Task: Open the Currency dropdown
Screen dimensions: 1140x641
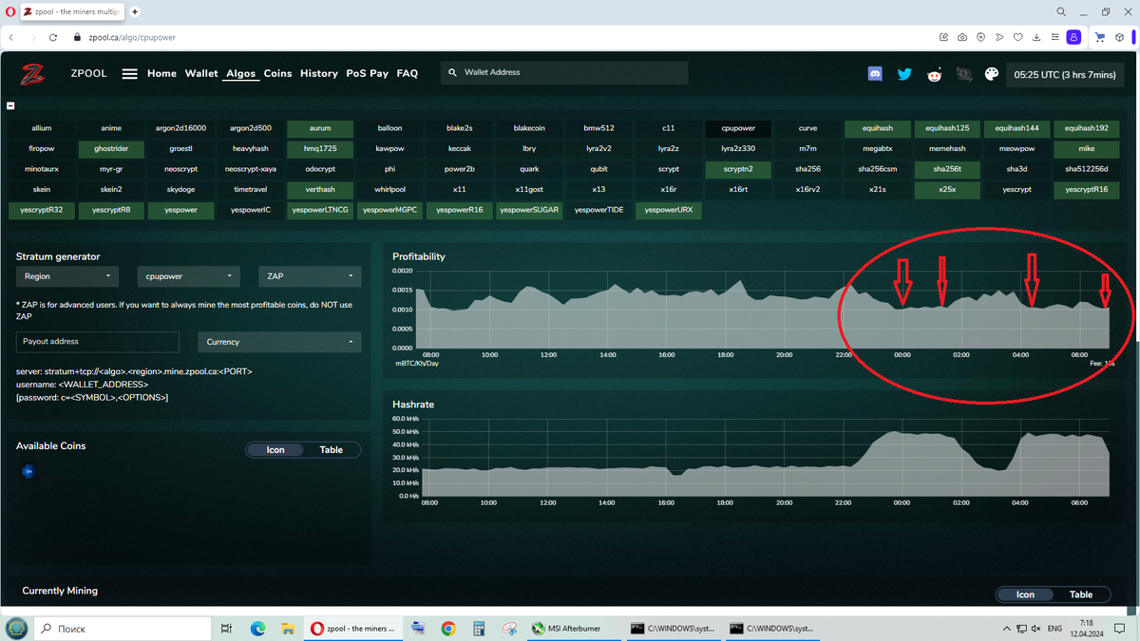Action: (x=279, y=342)
